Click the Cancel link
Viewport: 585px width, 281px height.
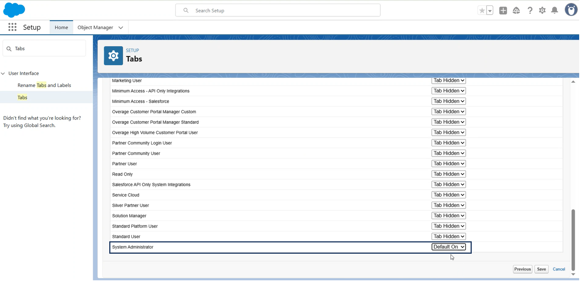(559, 269)
